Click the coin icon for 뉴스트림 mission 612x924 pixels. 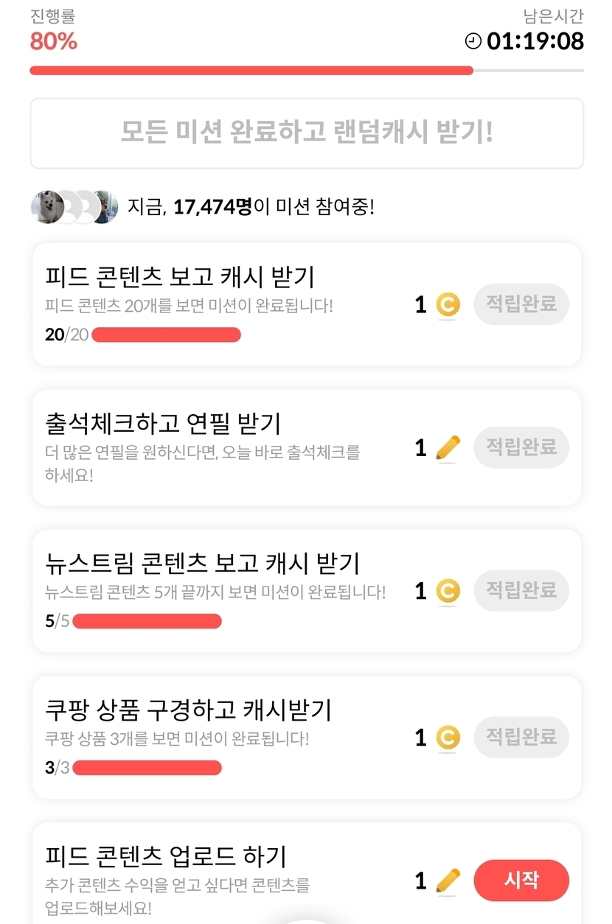pyautogui.click(x=448, y=591)
